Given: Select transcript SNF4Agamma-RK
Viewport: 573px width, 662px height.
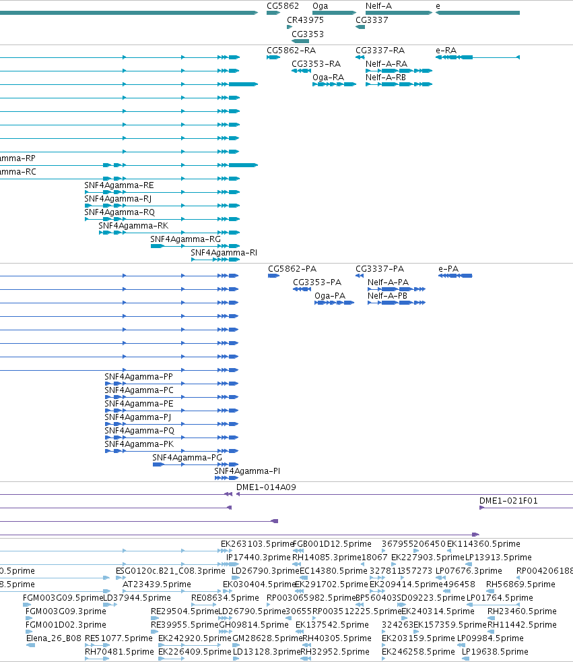Looking at the screenshot, I should point(133,226).
